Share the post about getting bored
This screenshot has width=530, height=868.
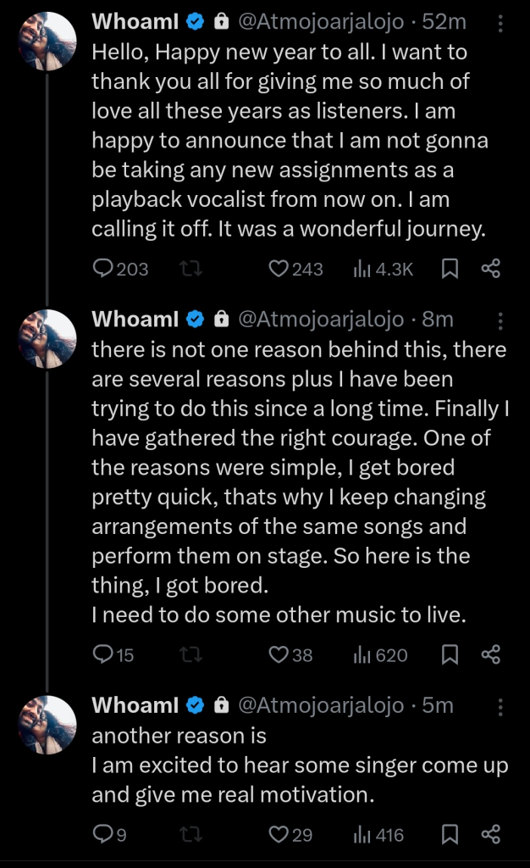click(491, 654)
